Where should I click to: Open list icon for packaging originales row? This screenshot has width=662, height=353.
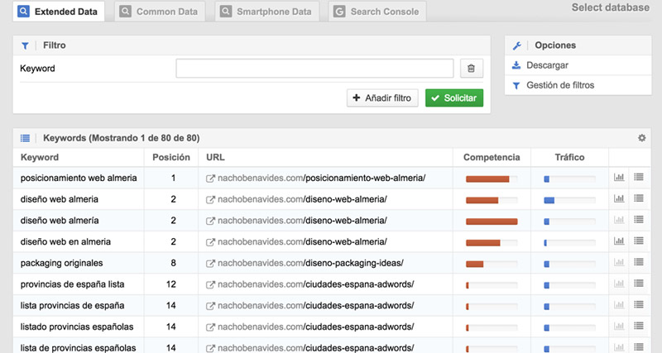pos(639,262)
